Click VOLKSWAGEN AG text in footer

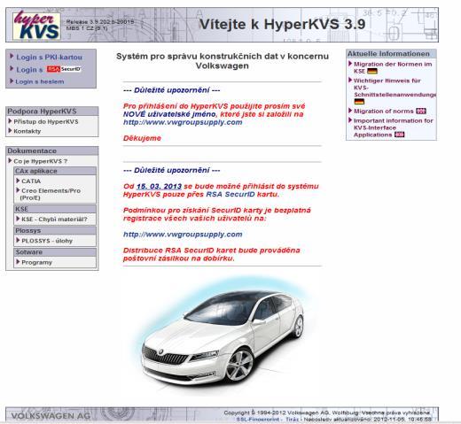51,416
